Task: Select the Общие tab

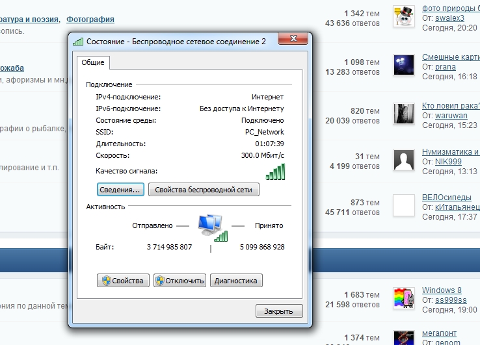Action: (94, 62)
